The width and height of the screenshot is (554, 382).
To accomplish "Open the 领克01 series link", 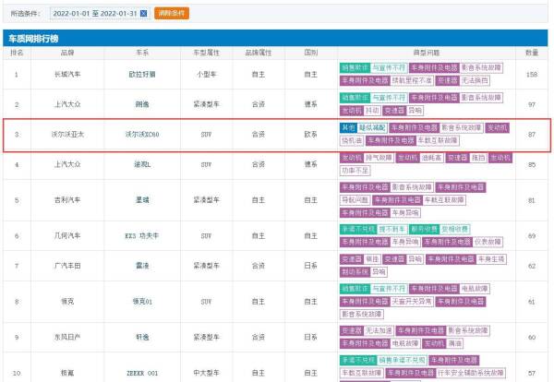I will click(x=142, y=302).
